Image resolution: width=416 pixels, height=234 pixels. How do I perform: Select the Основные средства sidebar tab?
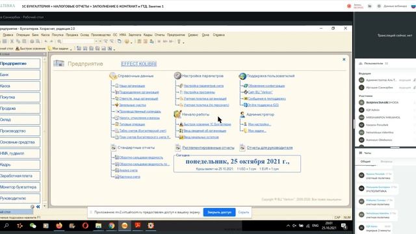20,142
